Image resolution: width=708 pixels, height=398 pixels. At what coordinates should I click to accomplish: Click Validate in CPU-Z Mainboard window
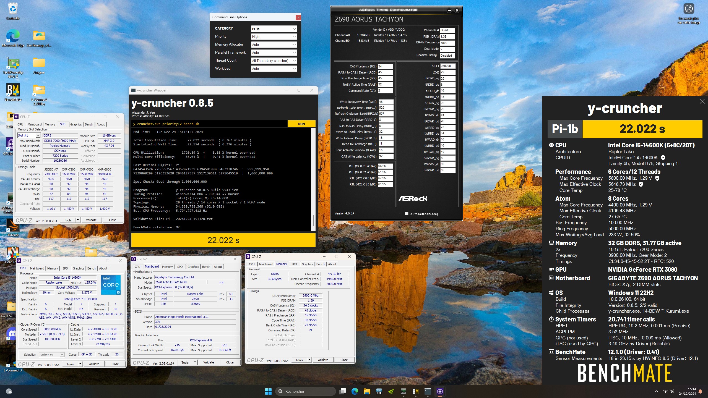[x=209, y=362]
